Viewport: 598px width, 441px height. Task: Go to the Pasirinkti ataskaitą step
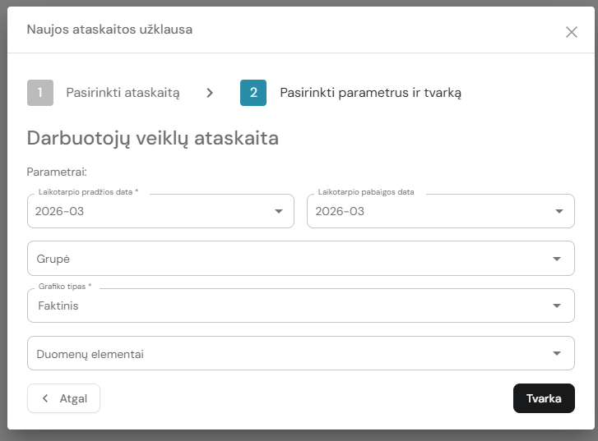(123, 93)
